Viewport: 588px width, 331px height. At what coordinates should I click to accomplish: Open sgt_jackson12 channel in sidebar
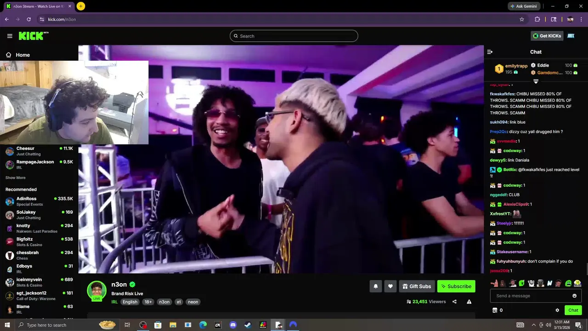[39, 296]
